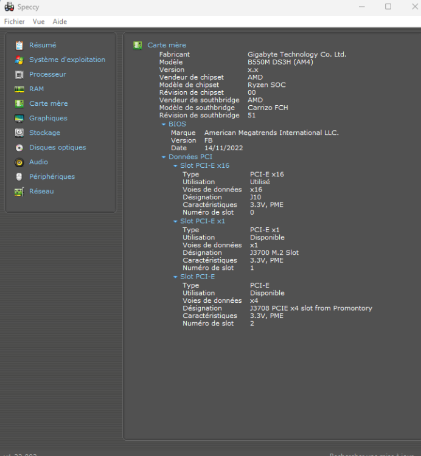Click the Données PCI heading label
The image size is (421, 456).
pos(190,157)
